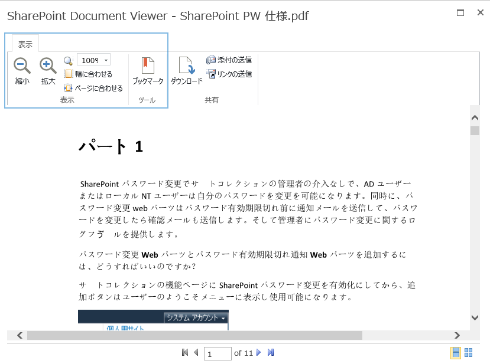Click the ダウンロード download icon
Image resolution: width=490 pixels, height=364 pixels.
click(x=187, y=65)
